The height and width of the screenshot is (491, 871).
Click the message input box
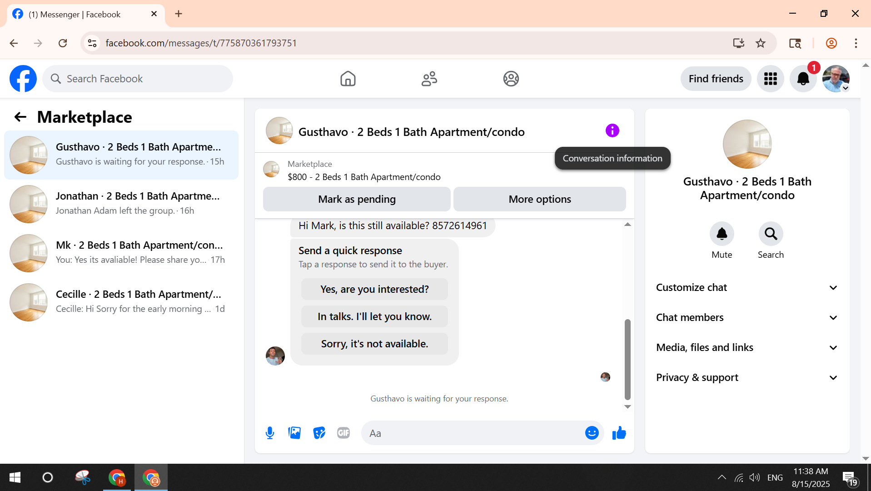point(473,433)
